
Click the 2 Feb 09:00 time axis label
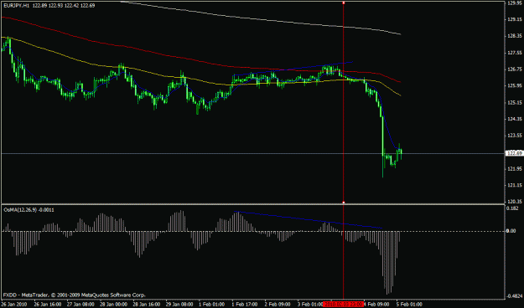pyautogui.click(x=278, y=305)
